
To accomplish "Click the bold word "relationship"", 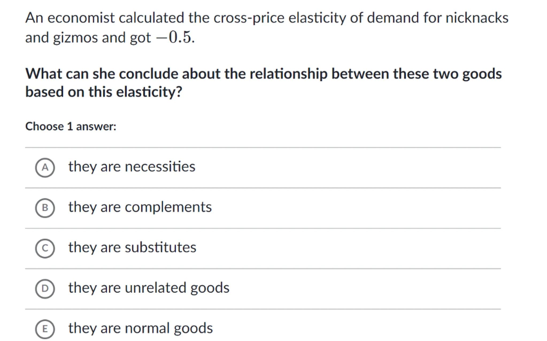I will (288, 74).
